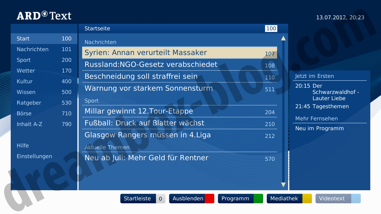Open Neu ab Juli: Mehr Geld für Rentner
381x214 pixels.
coord(179,158)
